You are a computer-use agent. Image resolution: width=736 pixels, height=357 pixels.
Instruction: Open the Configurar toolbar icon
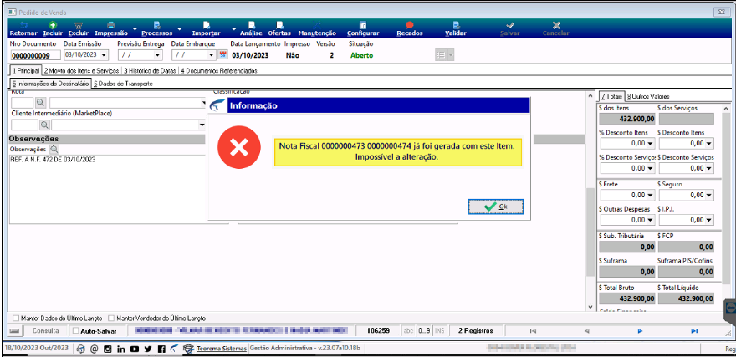[363, 25]
